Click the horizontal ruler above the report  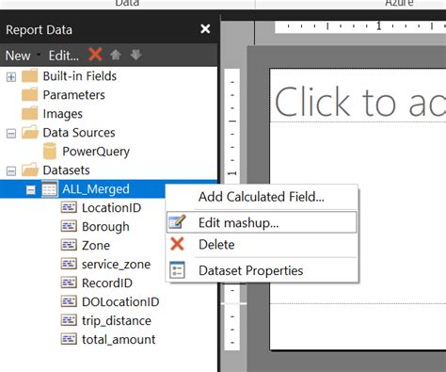[x=360, y=26]
